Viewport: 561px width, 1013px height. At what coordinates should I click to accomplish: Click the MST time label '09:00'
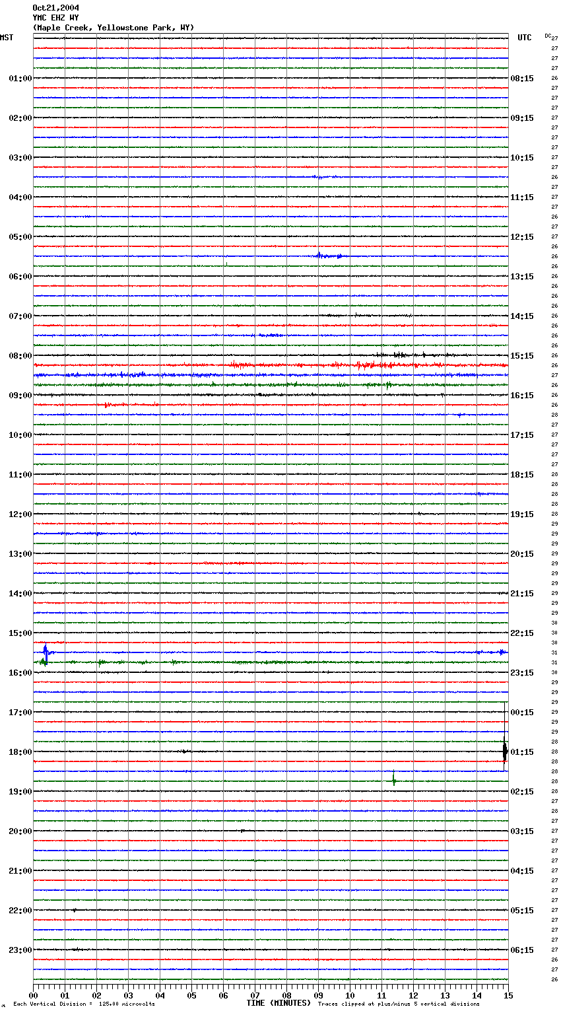click(20, 396)
